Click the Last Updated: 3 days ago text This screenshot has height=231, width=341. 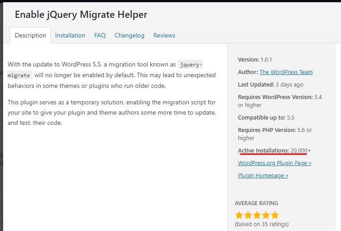270,85
